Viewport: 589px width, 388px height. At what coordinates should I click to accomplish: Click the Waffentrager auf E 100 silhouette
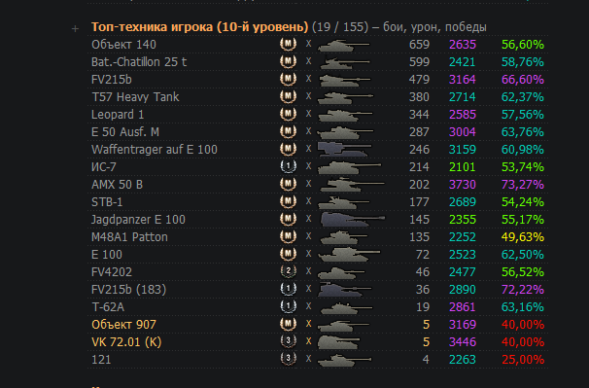tap(344, 149)
